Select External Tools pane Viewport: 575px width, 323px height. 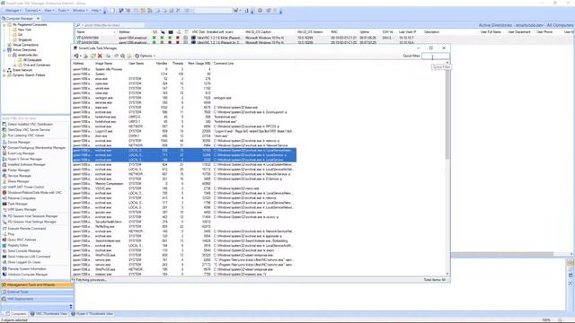pyautogui.click(x=37, y=292)
